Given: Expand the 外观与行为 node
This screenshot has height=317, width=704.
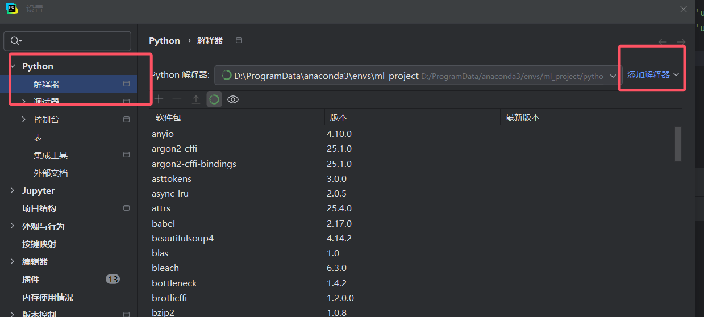Looking at the screenshot, I should [13, 226].
